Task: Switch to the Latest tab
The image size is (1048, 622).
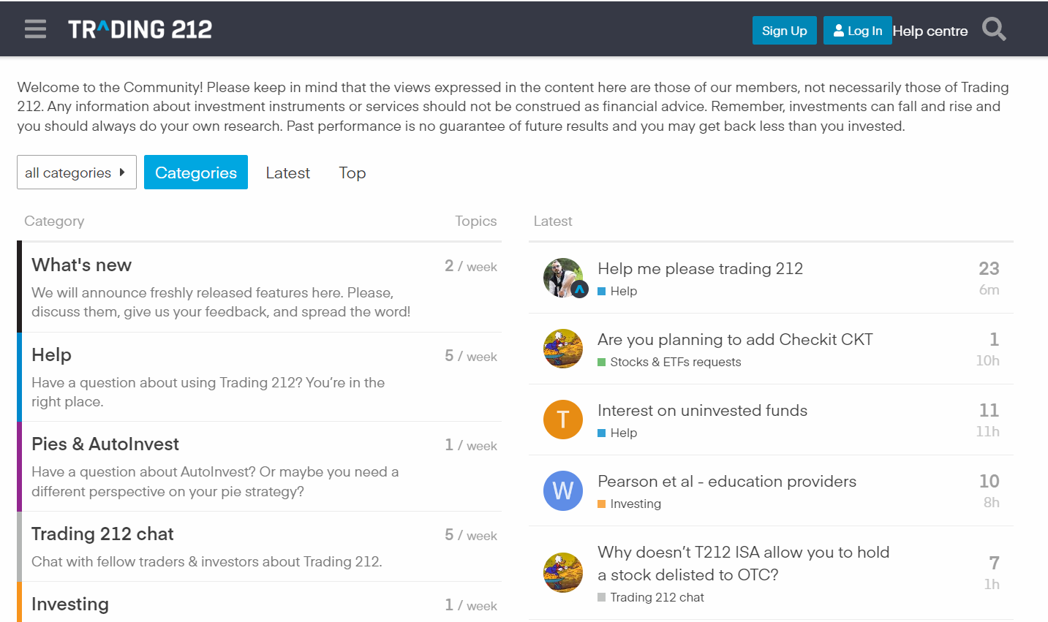Action: [288, 172]
